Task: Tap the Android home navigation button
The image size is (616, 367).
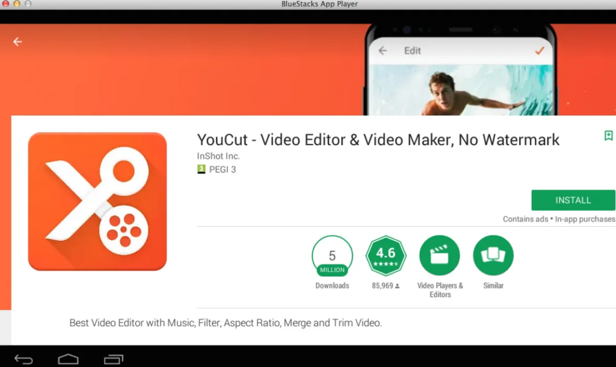Action: pyautogui.click(x=69, y=359)
